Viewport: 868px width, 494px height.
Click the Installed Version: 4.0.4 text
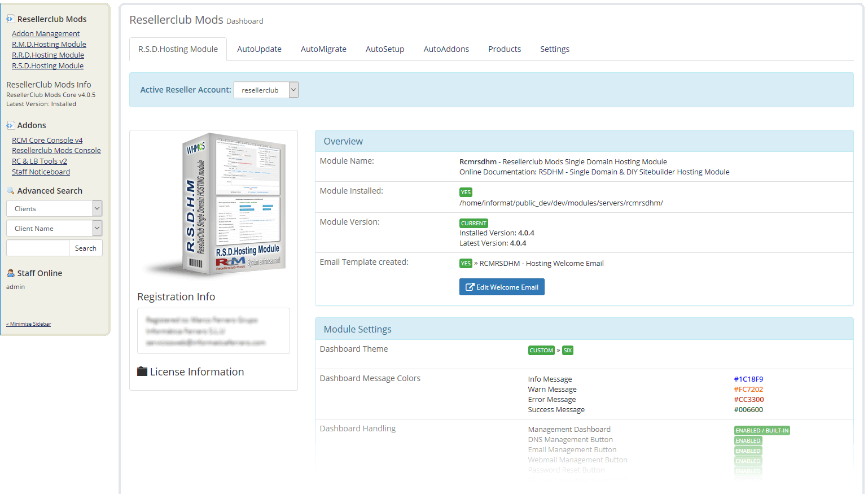pyautogui.click(x=497, y=233)
